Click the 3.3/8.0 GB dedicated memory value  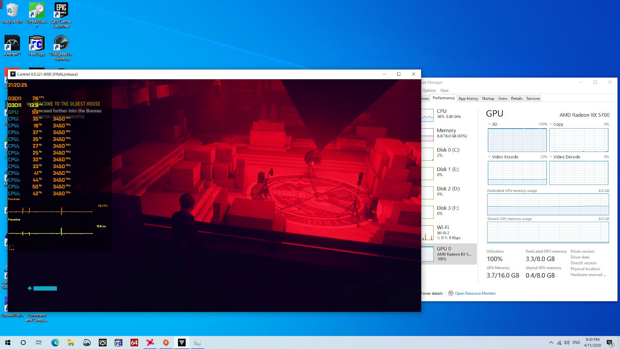point(540,259)
